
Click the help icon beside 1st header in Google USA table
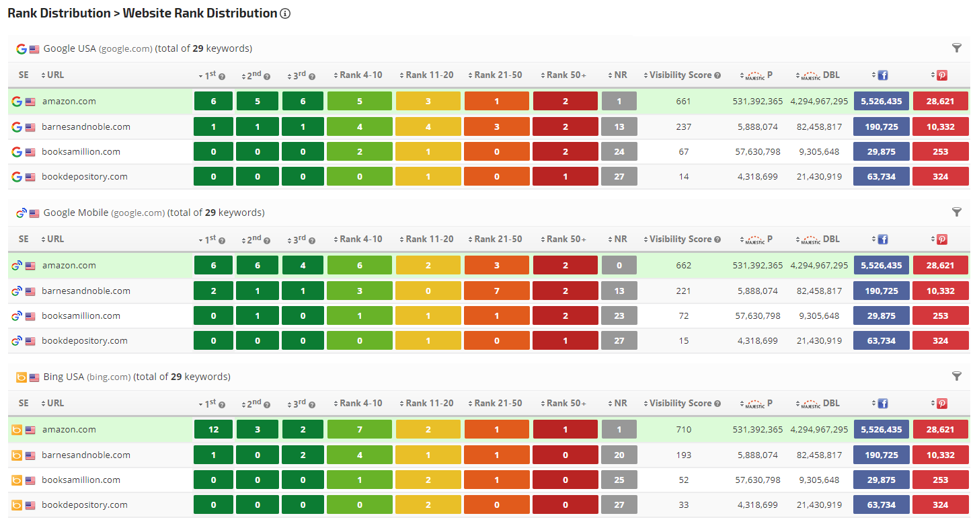[222, 76]
